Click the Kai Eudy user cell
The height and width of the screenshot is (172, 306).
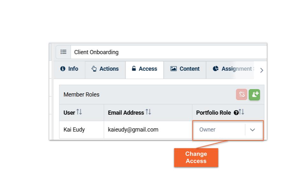(74, 130)
